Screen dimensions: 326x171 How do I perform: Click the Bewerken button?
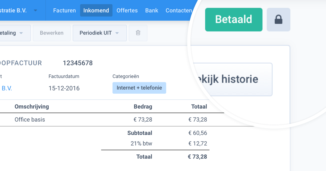tap(52, 33)
